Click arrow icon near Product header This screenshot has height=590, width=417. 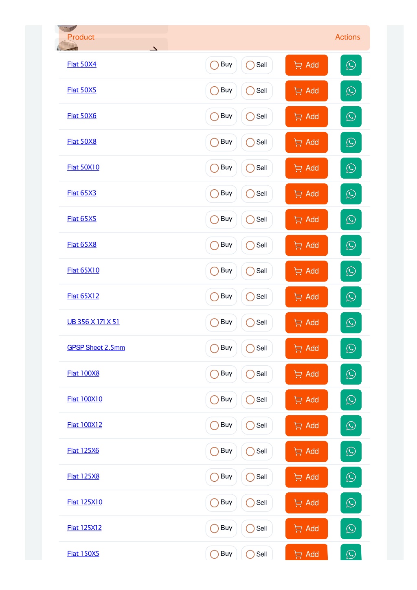[154, 49]
